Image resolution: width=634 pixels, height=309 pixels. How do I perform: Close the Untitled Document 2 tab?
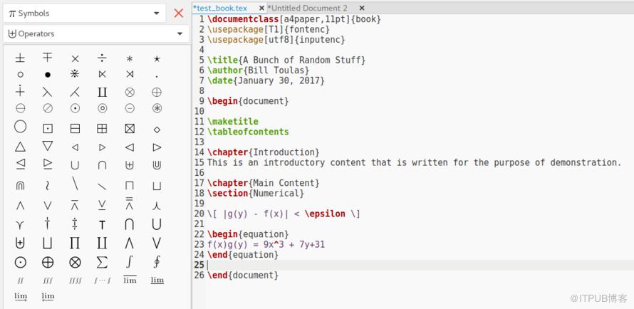tap(362, 8)
